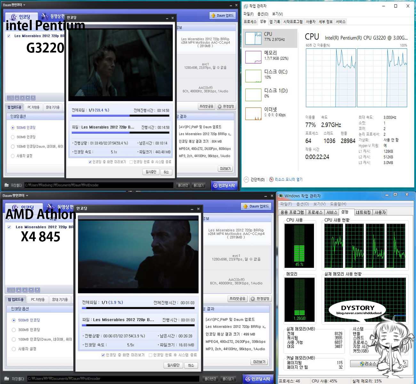Viewport: 416px width, 384px height.
Task: Open 도움말(H) menu in Windows 작업 관리자
Action: click(338, 204)
